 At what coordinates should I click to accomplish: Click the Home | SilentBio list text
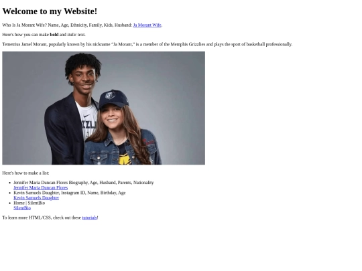tap(29, 203)
